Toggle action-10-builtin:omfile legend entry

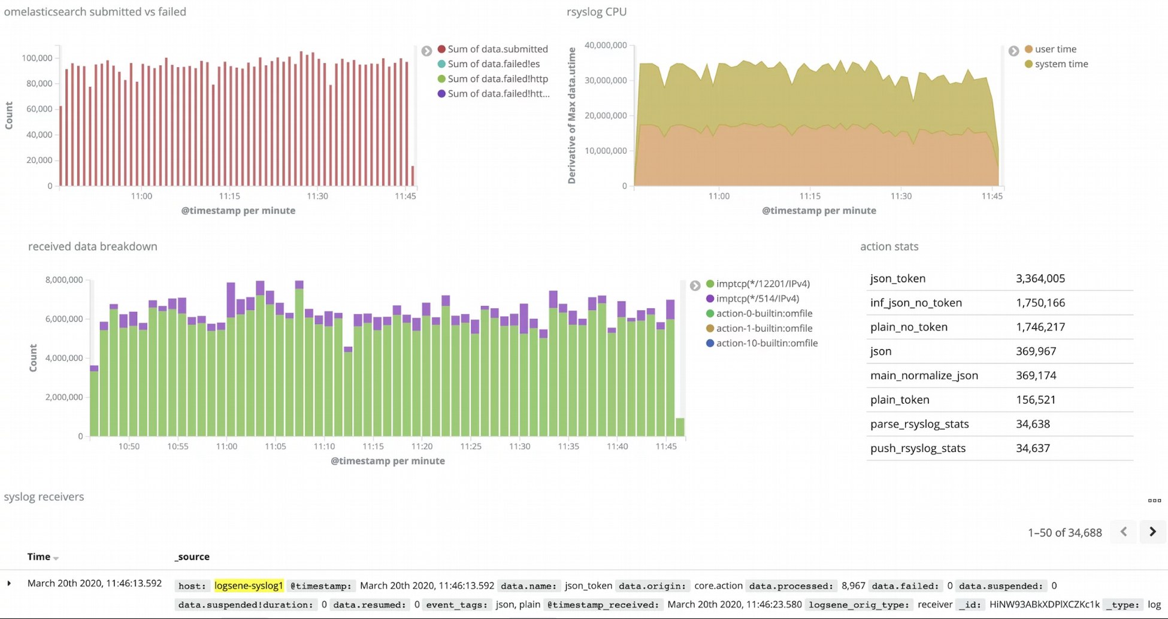(x=762, y=343)
